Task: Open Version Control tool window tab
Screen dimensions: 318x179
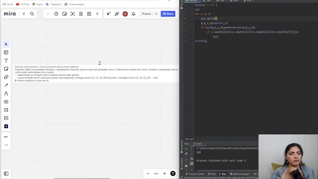Action: [x=195, y=174]
